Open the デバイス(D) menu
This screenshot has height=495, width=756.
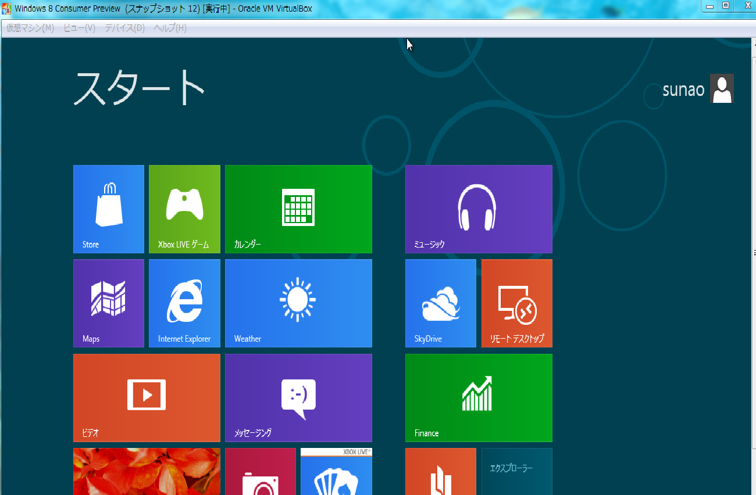point(124,28)
